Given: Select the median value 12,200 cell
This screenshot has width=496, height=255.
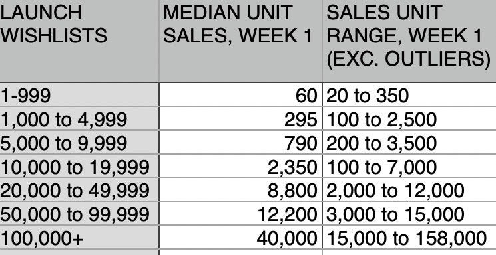Looking at the screenshot, I should point(240,213).
